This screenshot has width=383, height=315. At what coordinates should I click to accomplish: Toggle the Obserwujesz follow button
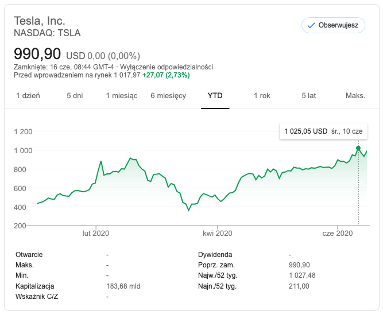point(333,25)
